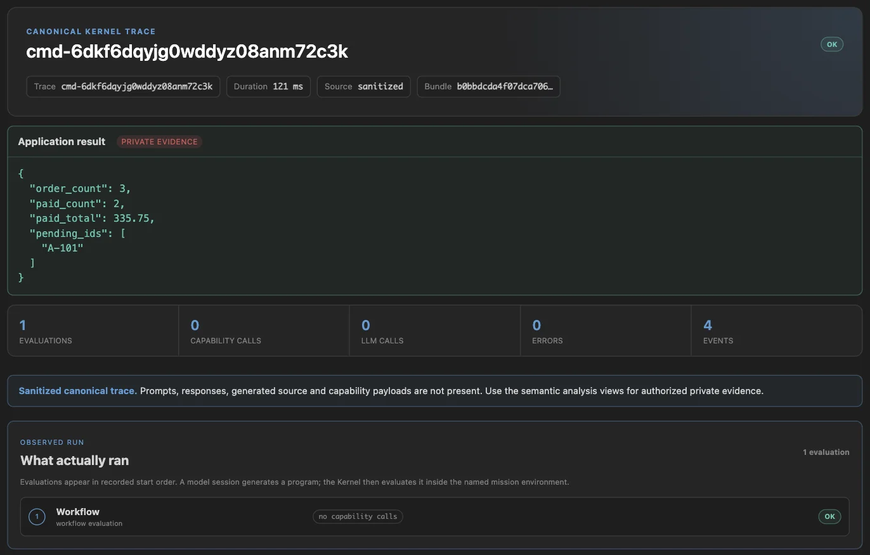The image size is (870, 555).
Task: Click the "Application result" heading
Action: pyautogui.click(x=62, y=142)
